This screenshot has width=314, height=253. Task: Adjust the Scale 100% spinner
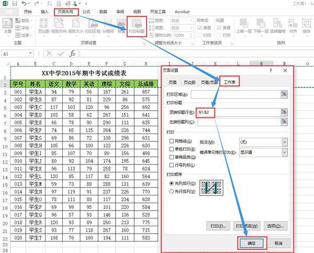click(191, 36)
